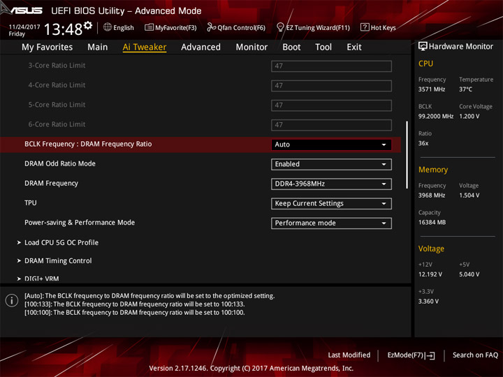
Task: Open the Tool tab
Action: coord(323,47)
